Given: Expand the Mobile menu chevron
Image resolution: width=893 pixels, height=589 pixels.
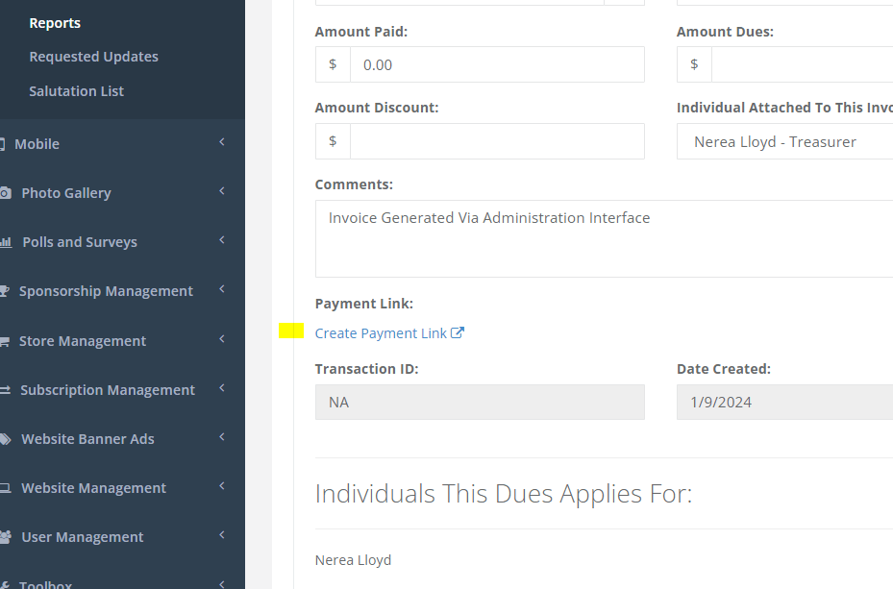Looking at the screenshot, I should coord(222,143).
